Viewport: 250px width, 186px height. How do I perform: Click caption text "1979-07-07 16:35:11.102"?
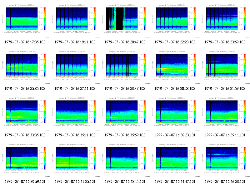click(75, 135)
